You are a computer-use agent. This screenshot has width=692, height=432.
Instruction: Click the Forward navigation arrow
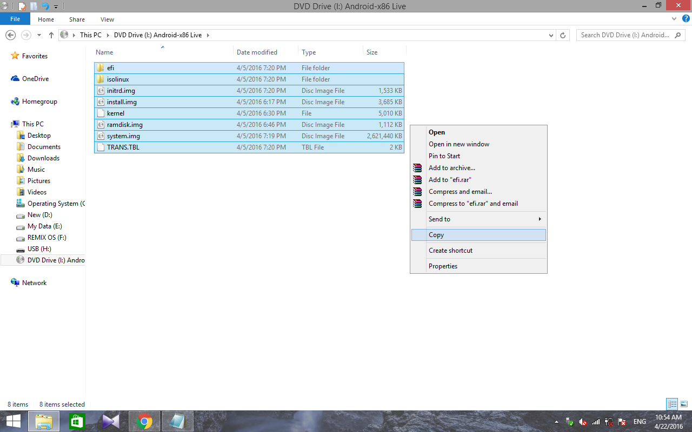(x=26, y=35)
